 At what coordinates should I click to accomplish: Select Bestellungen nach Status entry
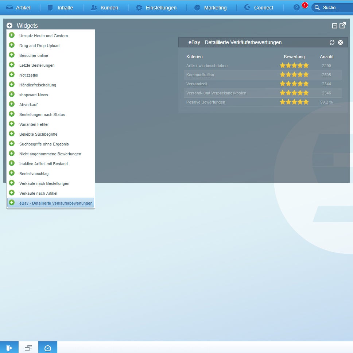point(51,115)
